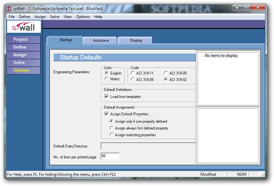Switch to the Autosave tab
This screenshot has width=274, height=186.
[x=100, y=40]
